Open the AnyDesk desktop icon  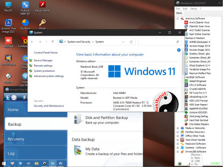(x=9, y=42)
